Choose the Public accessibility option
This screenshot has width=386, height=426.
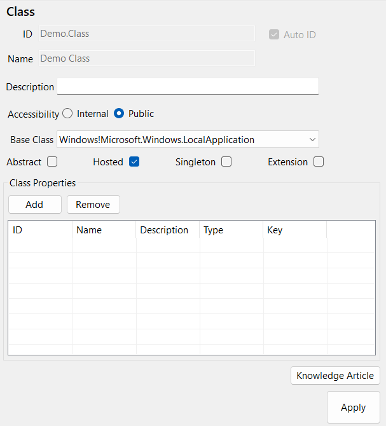click(x=119, y=114)
